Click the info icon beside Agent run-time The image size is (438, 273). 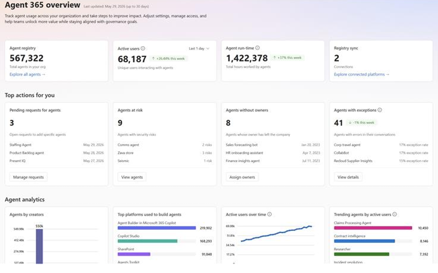click(x=257, y=48)
